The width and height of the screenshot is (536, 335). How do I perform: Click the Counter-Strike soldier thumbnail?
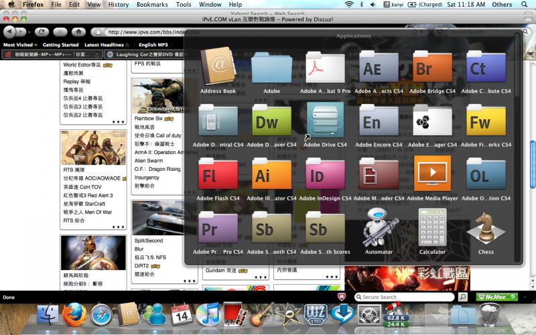click(x=158, y=96)
